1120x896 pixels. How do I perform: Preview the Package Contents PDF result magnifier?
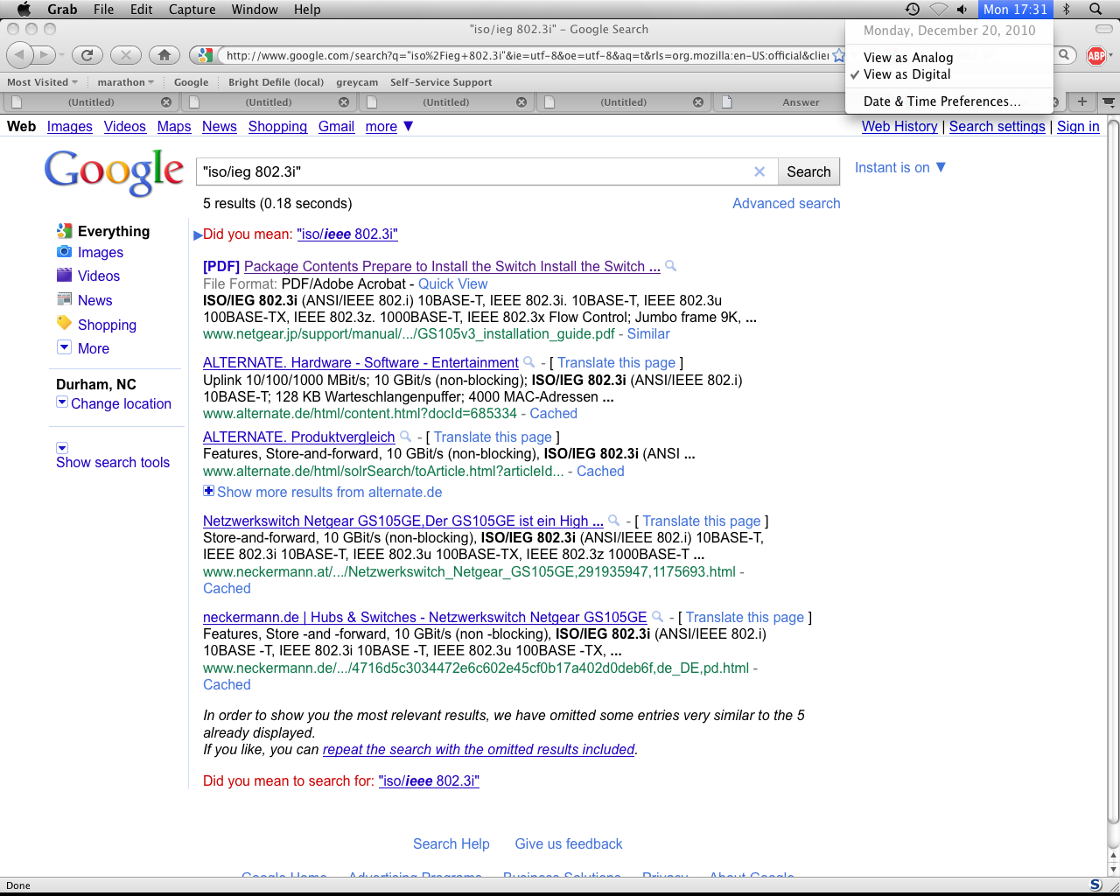(670, 265)
